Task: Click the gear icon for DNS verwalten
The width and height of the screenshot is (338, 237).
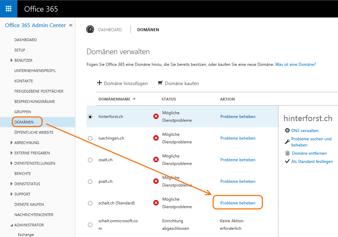Action: click(287, 130)
